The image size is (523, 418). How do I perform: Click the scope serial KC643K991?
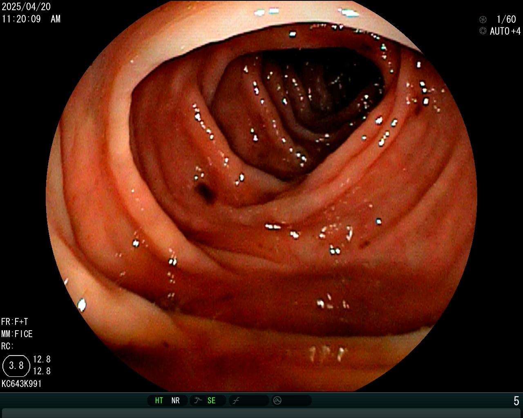[x=22, y=384]
